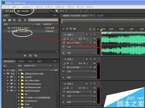Select the Razor cut tool
Viewport: 145px width, 108px height.
click(57, 11)
